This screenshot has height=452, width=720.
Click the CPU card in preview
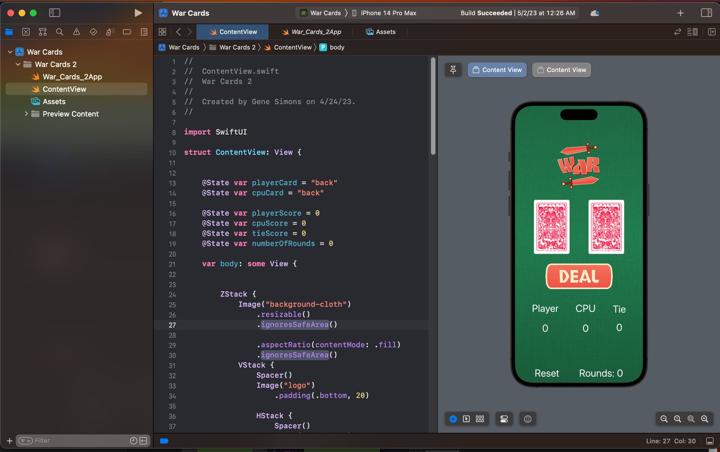click(x=606, y=227)
